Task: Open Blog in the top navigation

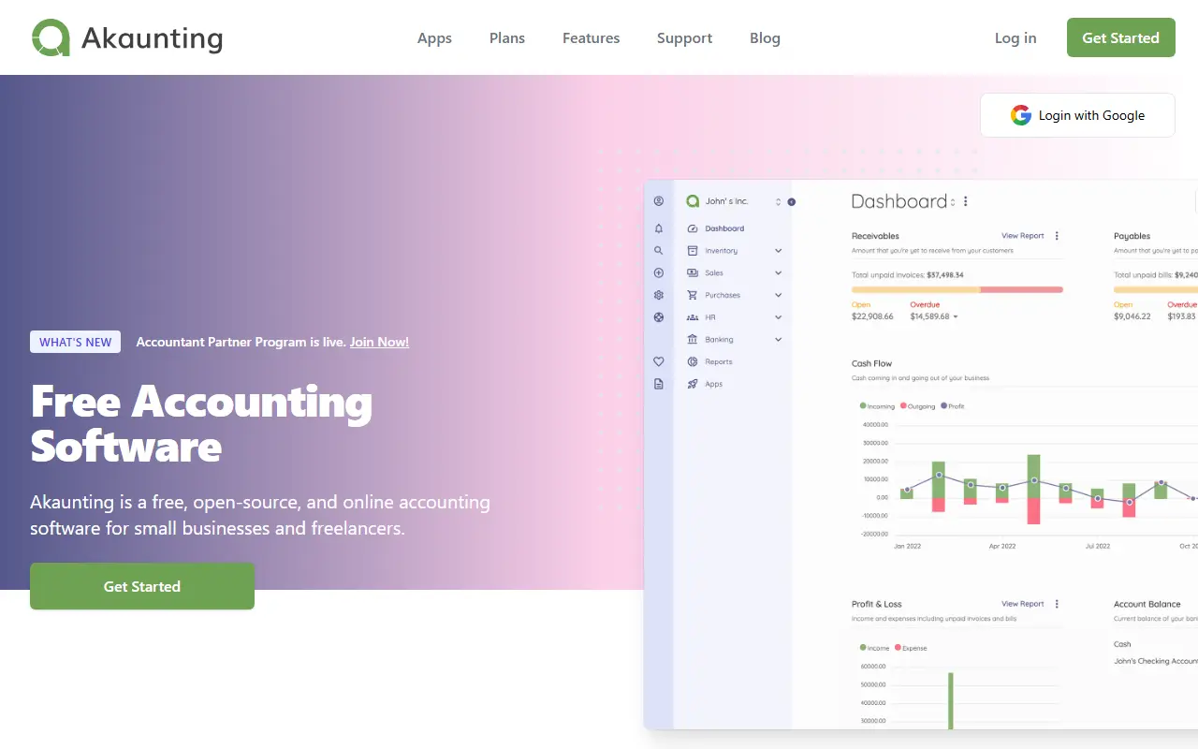Action: (765, 38)
